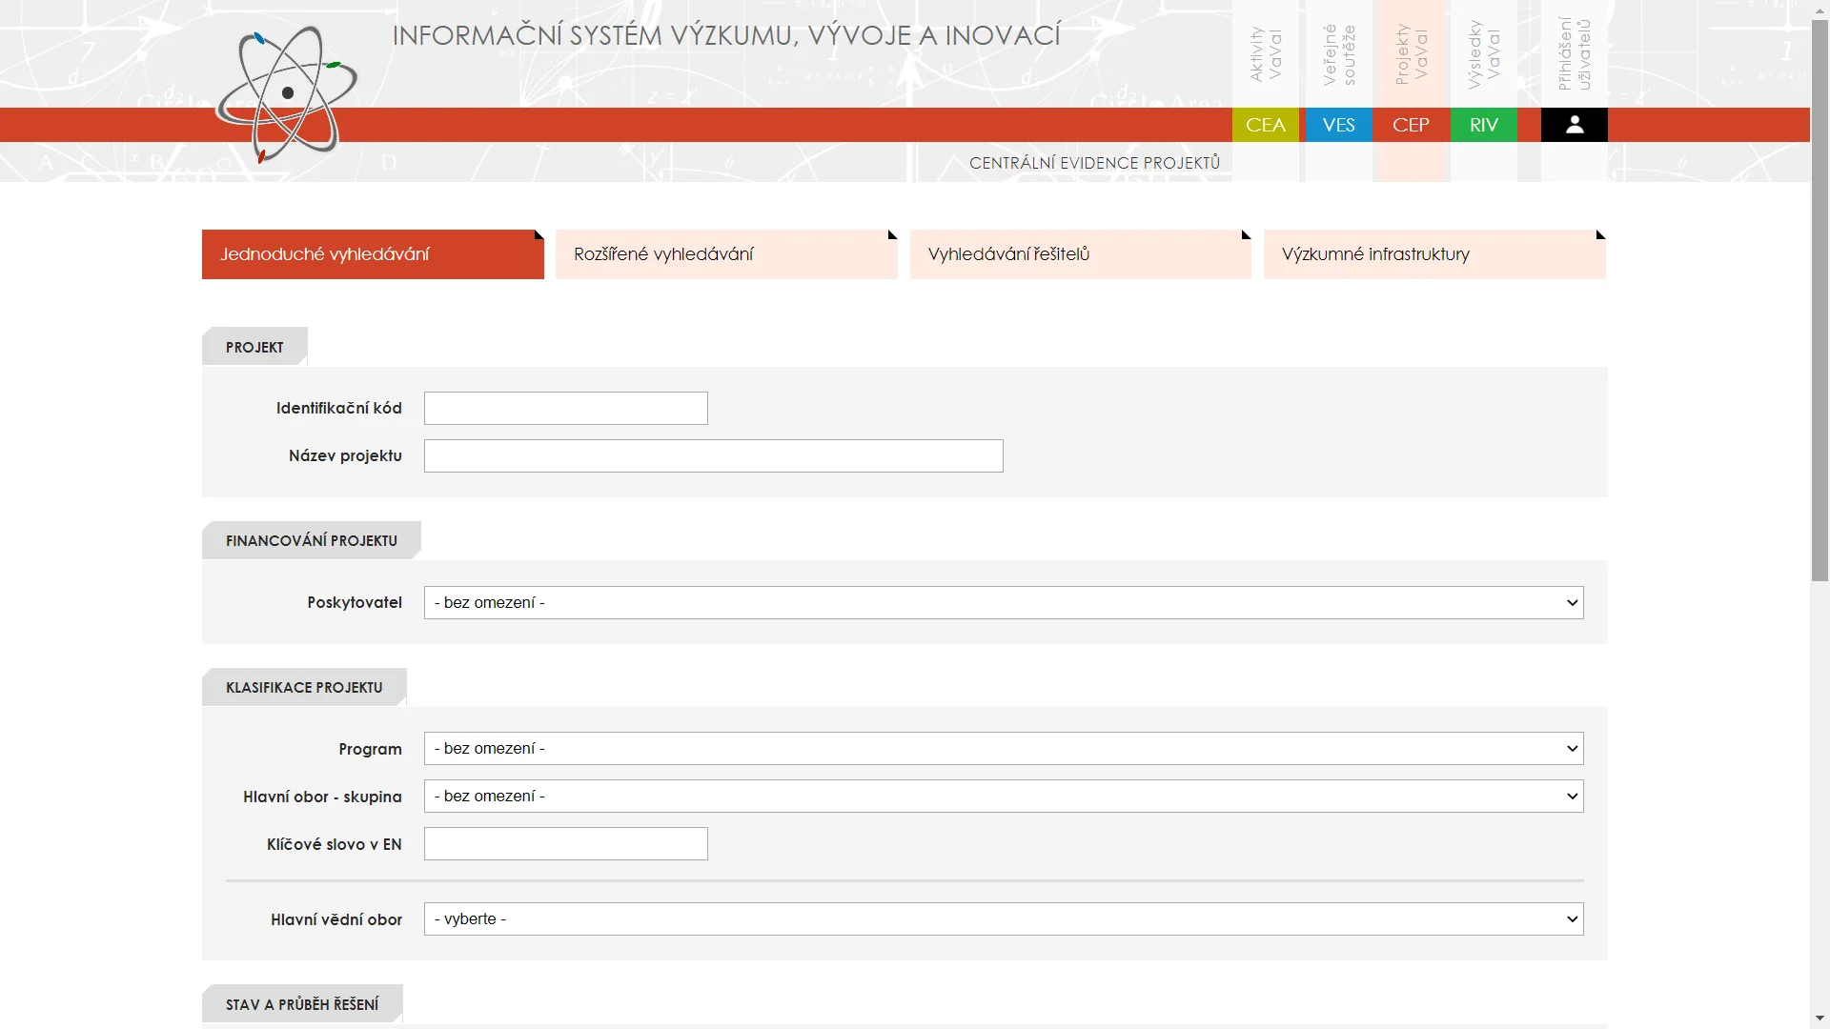
Task: Open the VES section
Action: [1338, 125]
